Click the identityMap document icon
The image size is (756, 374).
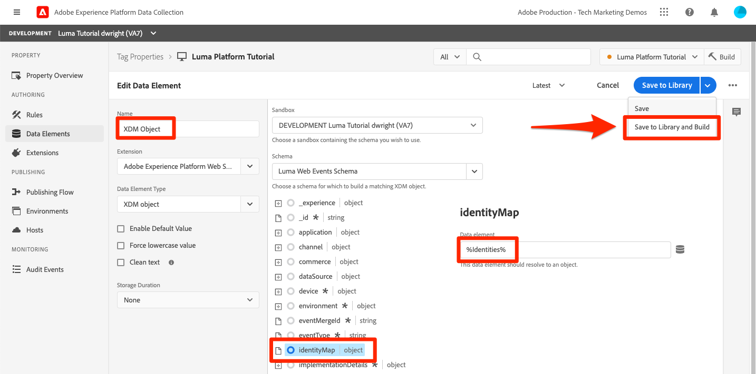[x=278, y=350]
